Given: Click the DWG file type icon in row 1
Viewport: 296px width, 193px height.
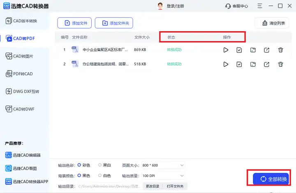Looking at the screenshot, I should (x=75, y=50).
